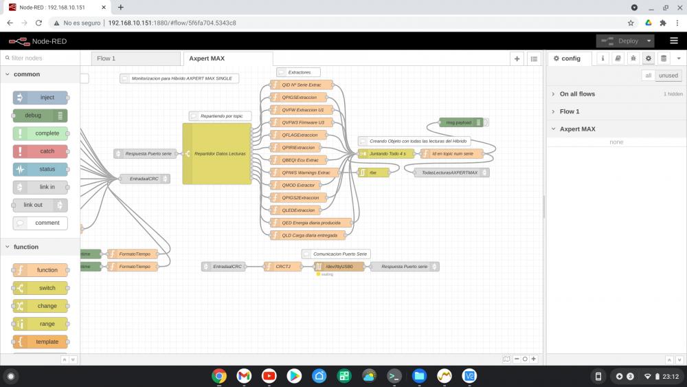Open the sidebar tabs dropdown arrow
The image size is (687, 387).
[x=679, y=58]
